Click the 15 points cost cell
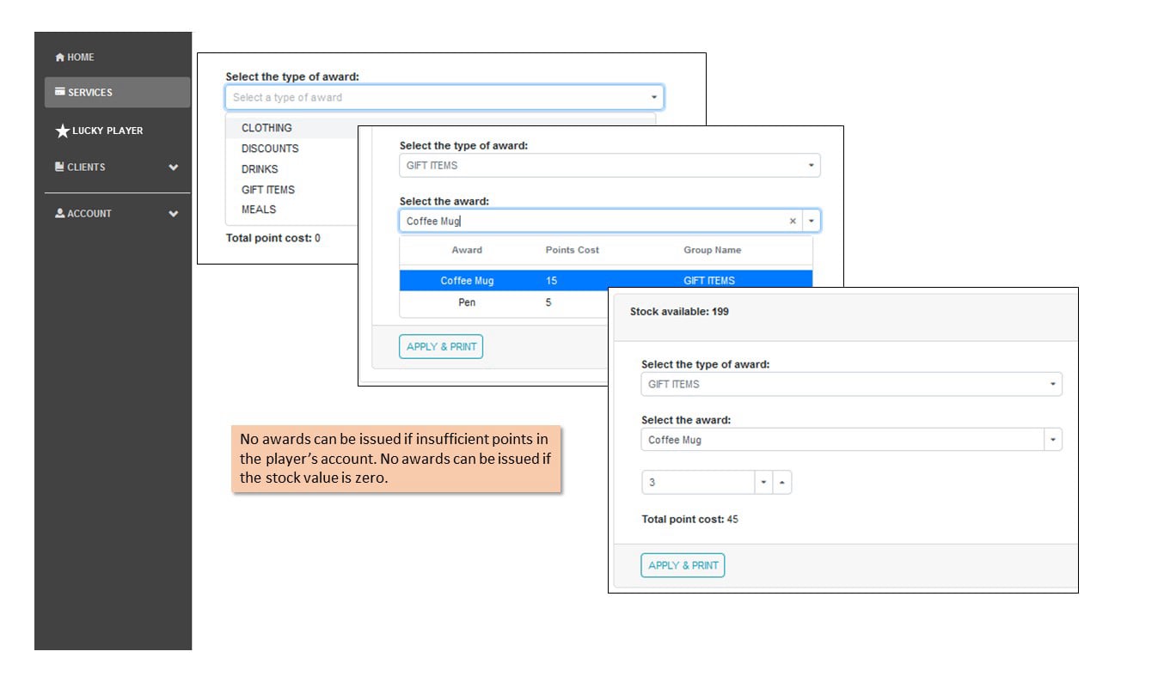 click(x=551, y=281)
